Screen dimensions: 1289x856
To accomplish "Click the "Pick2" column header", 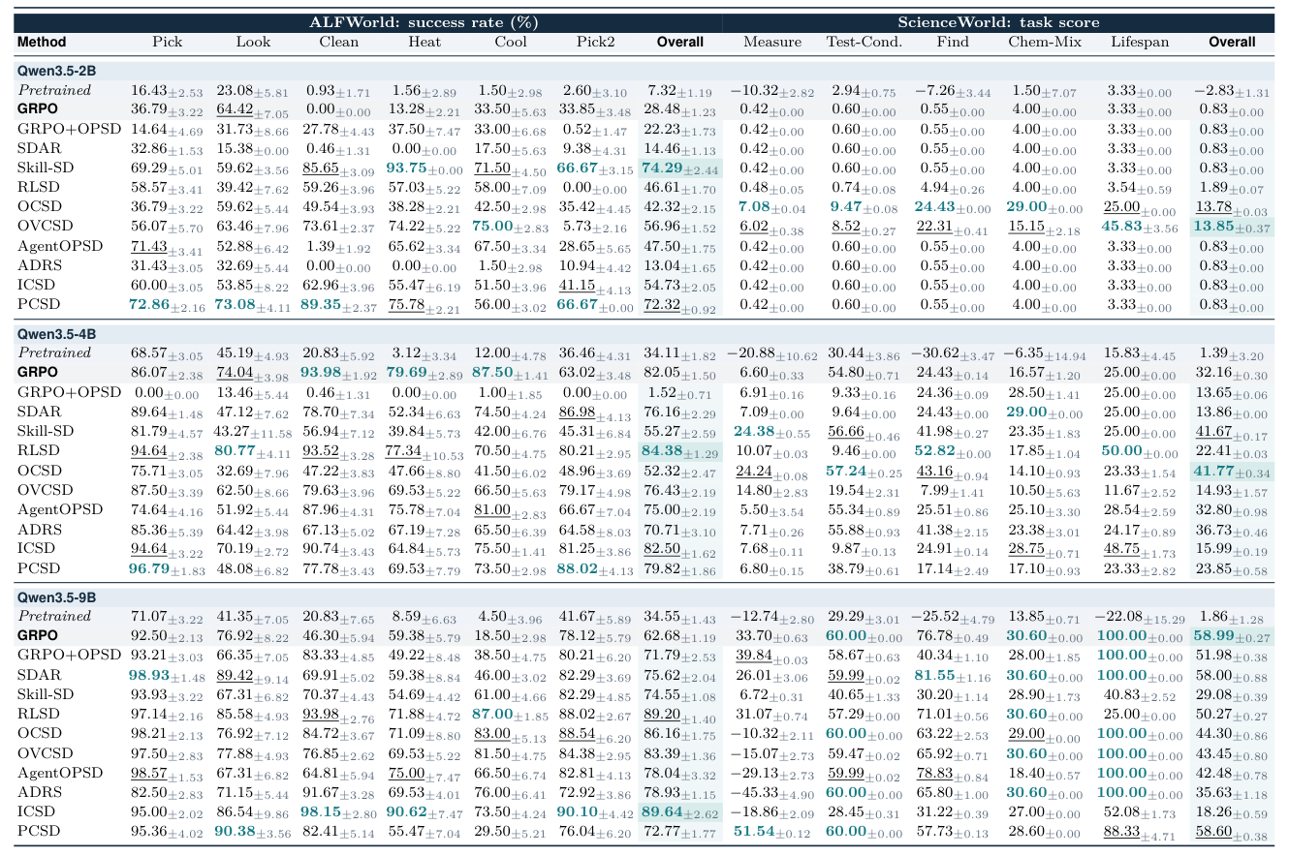I will point(595,42).
